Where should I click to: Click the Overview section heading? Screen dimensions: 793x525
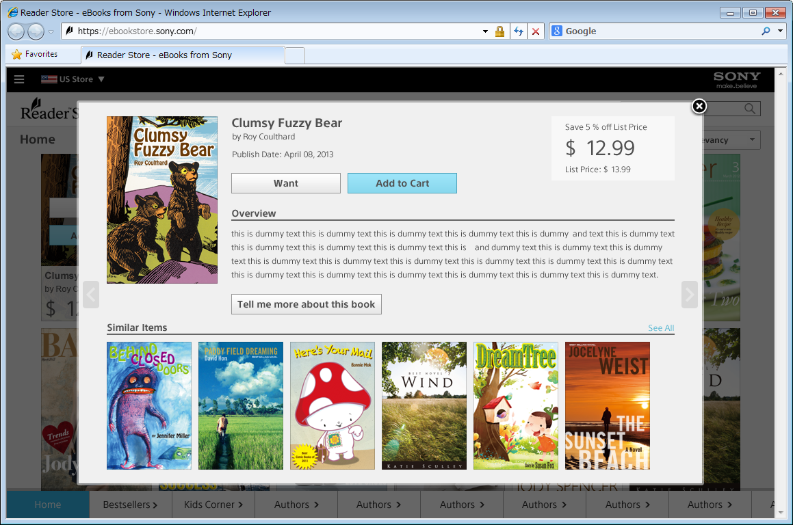(x=254, y=213)
